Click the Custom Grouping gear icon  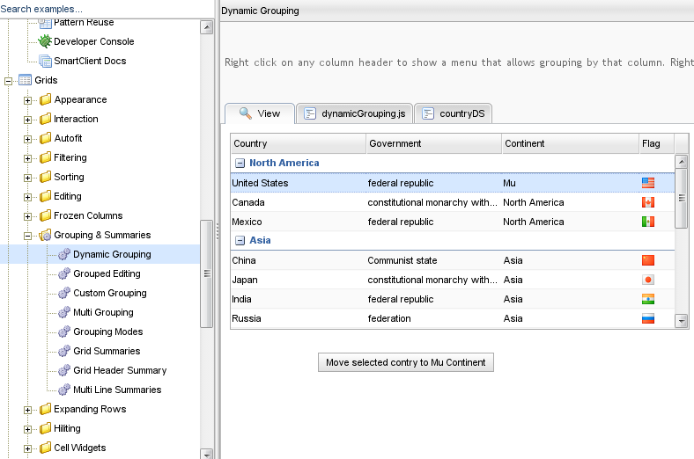pos(64,293)
